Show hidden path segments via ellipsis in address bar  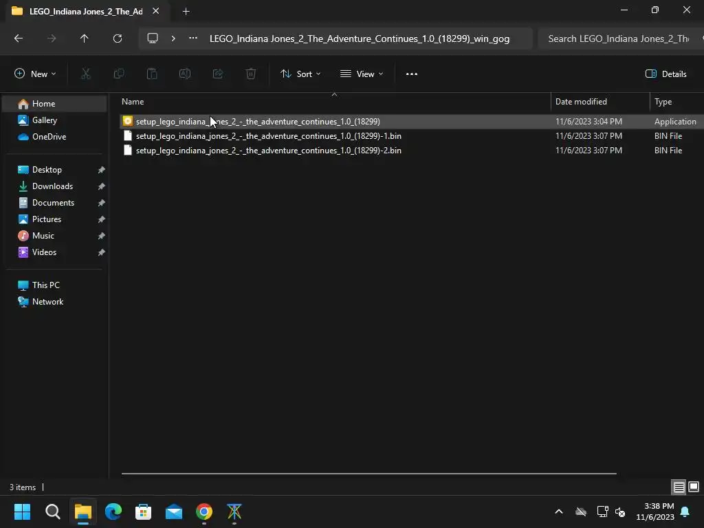(x=193, y=38)
